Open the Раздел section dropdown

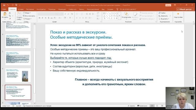click(x=27, y=19)
